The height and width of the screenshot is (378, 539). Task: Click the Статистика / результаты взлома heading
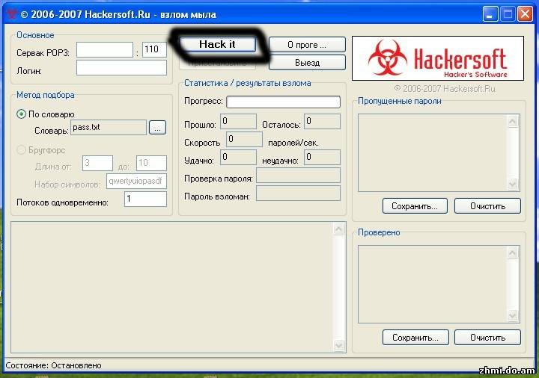coord(248,83)
